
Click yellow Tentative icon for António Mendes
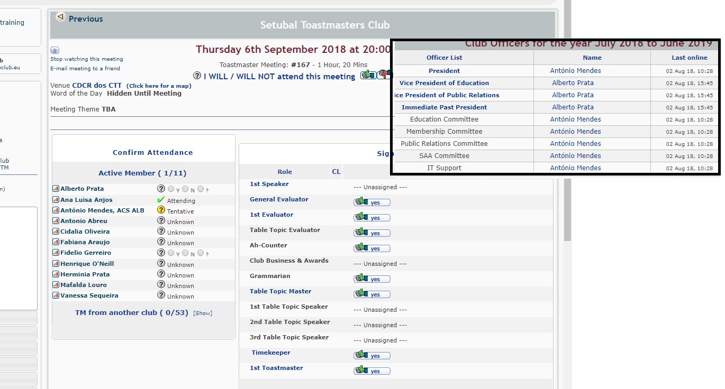coord(161,210)
